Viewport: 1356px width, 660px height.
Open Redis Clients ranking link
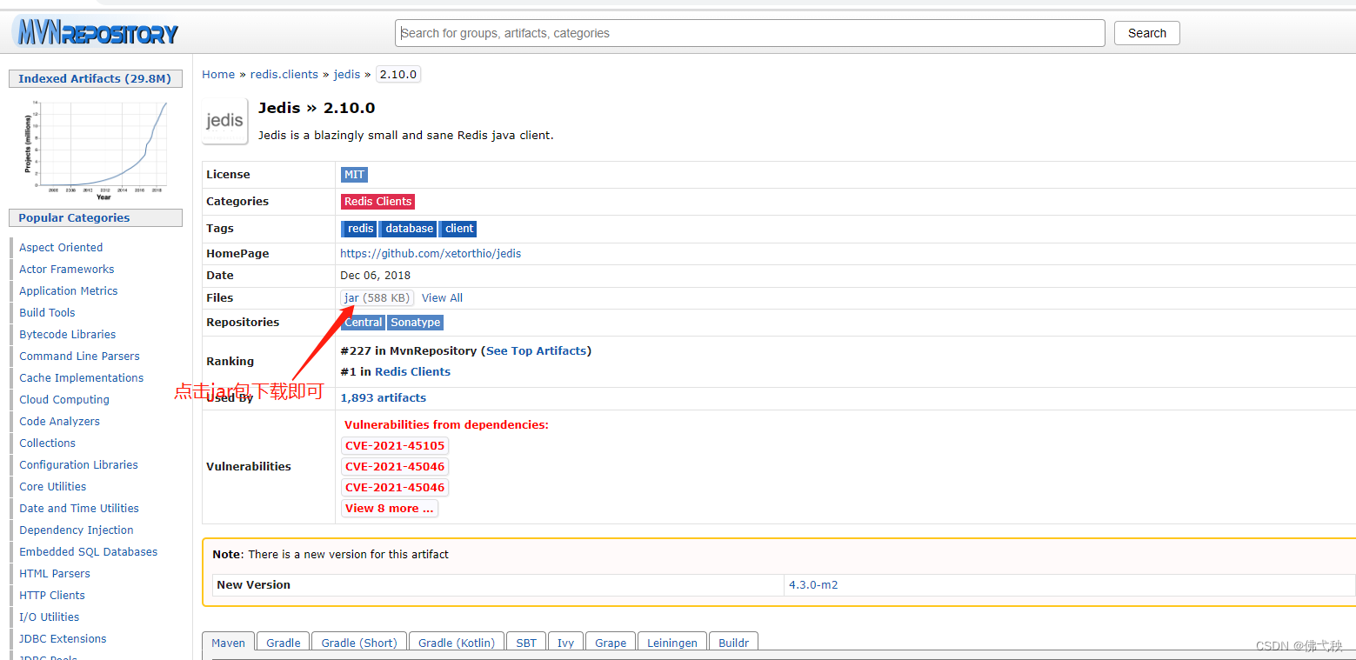412,372
